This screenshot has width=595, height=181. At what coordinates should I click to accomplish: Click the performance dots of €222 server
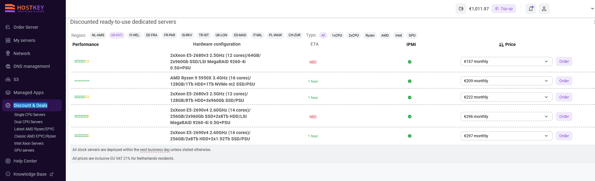tap(82, 97)
